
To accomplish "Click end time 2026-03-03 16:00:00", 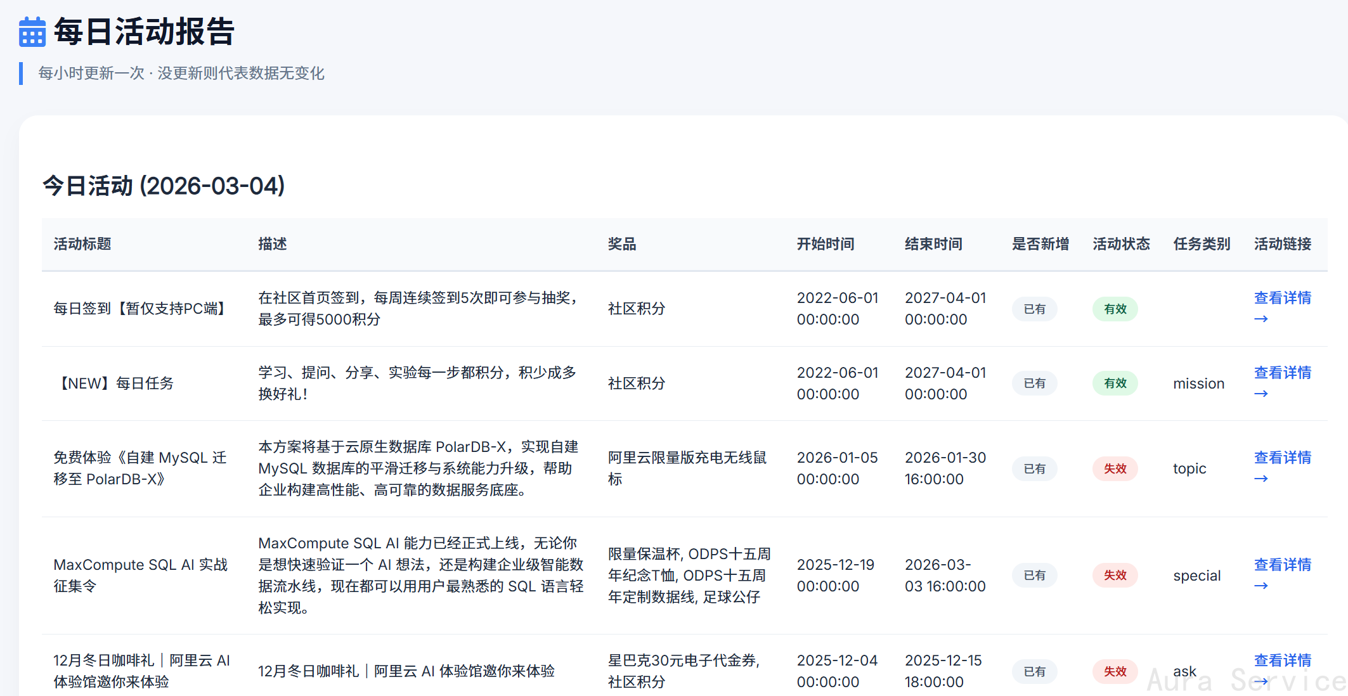I will (x=945, y=575).
